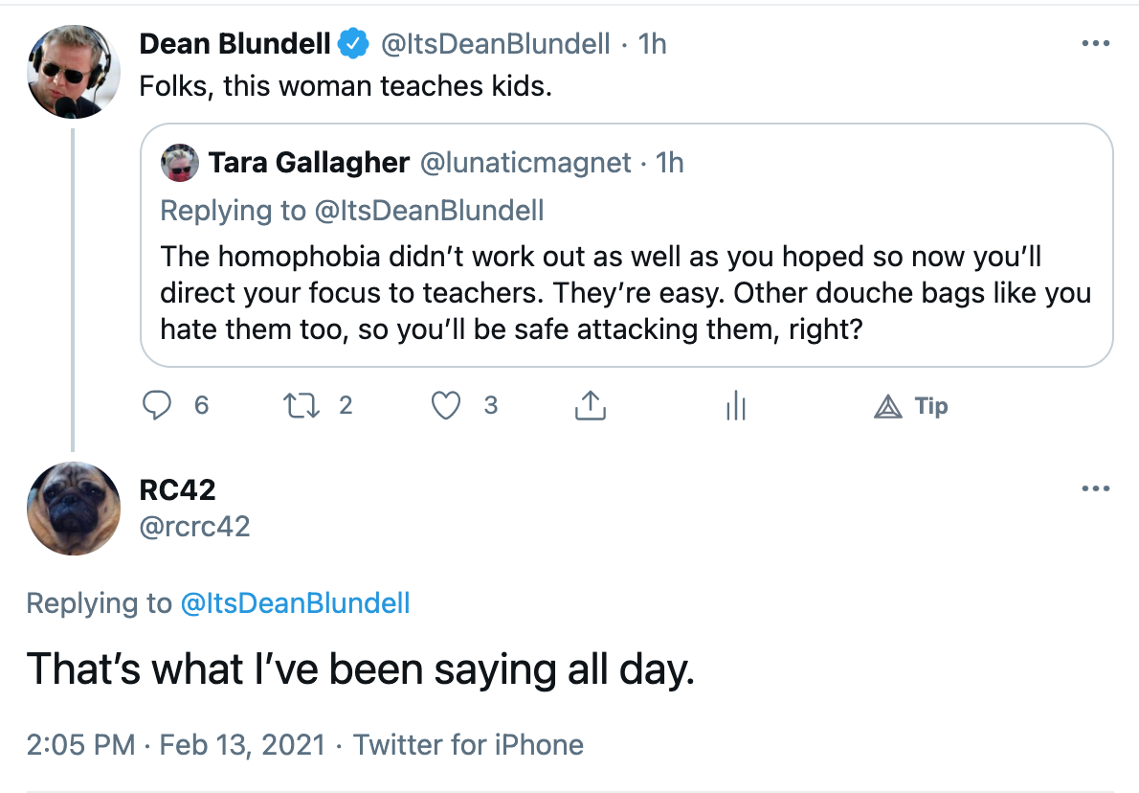Open Tara Gallagher's small avatar
This screenshot has width=1139, height=793.
click(179, 163)
